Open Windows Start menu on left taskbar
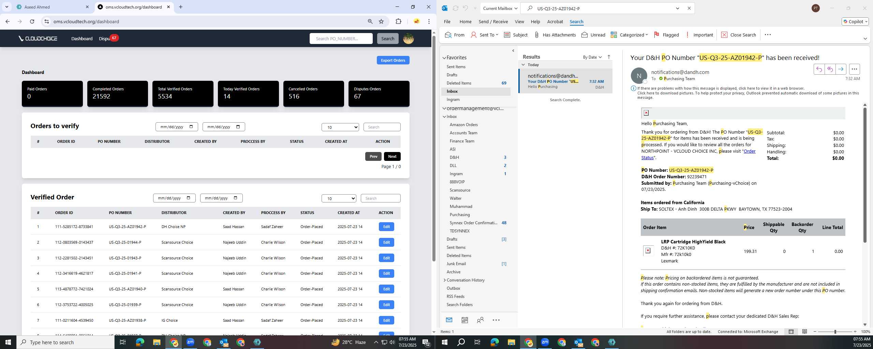Viewport: 873px width, 349px height. pyautogui.click(x=8, y=342)
